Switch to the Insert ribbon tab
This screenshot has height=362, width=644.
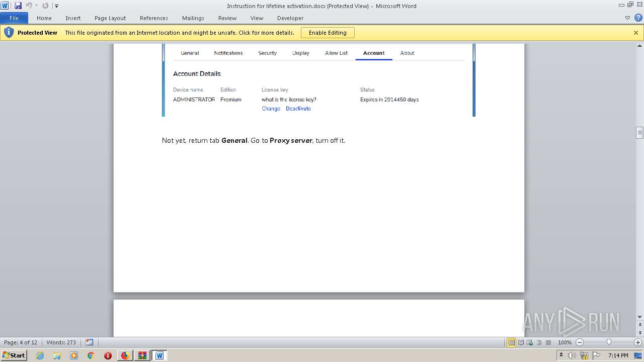pyautogui.click(x=73, y=18)
